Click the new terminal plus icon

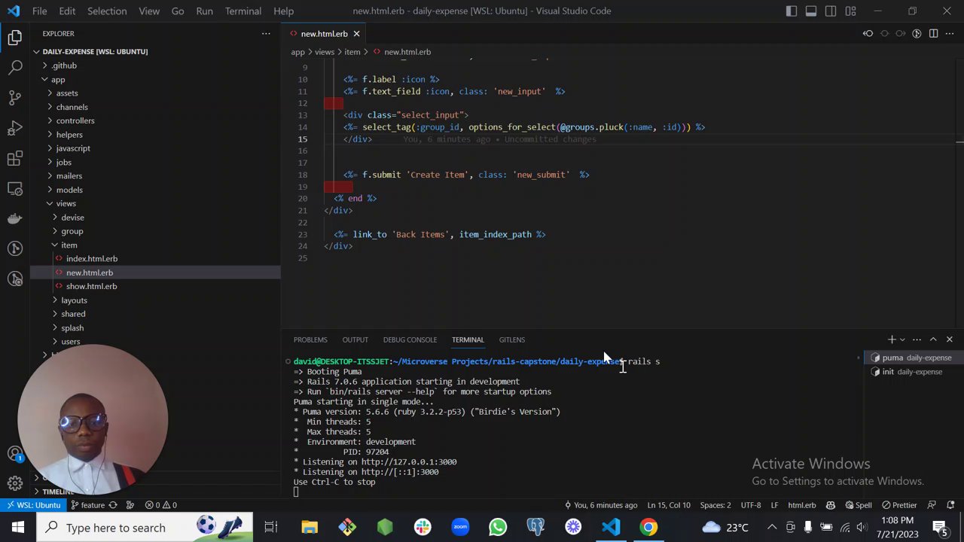892,340
